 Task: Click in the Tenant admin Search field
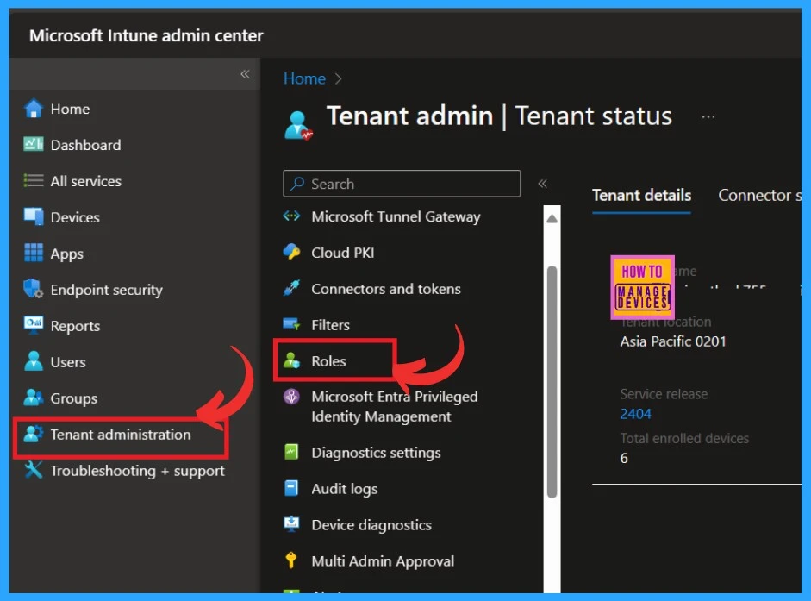[x=402, y=184]
